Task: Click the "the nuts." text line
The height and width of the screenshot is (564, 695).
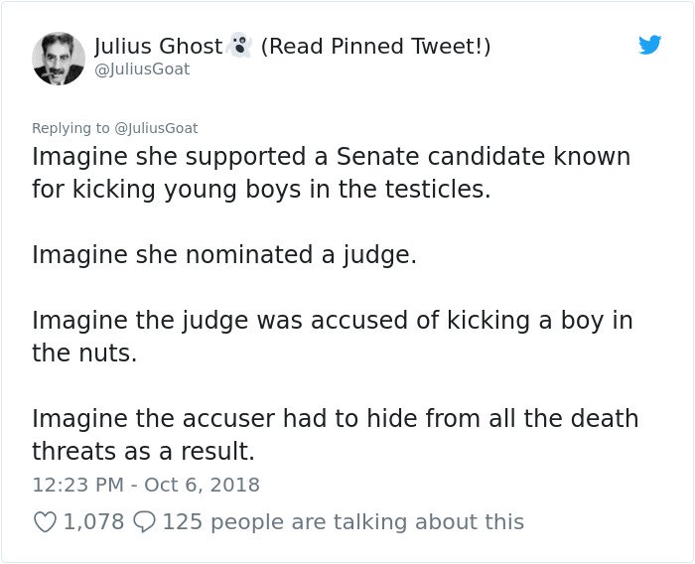Action: point(84,352)
